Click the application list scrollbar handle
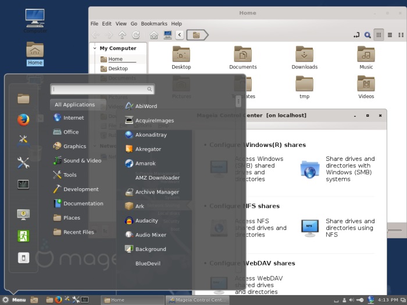Screen dimensions: 407x305 click(x=238, y=102)
